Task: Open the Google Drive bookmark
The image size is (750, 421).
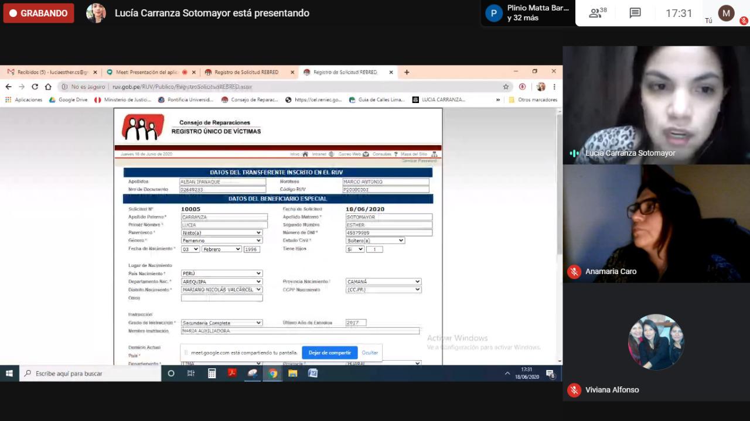Action: click(69, 100)
